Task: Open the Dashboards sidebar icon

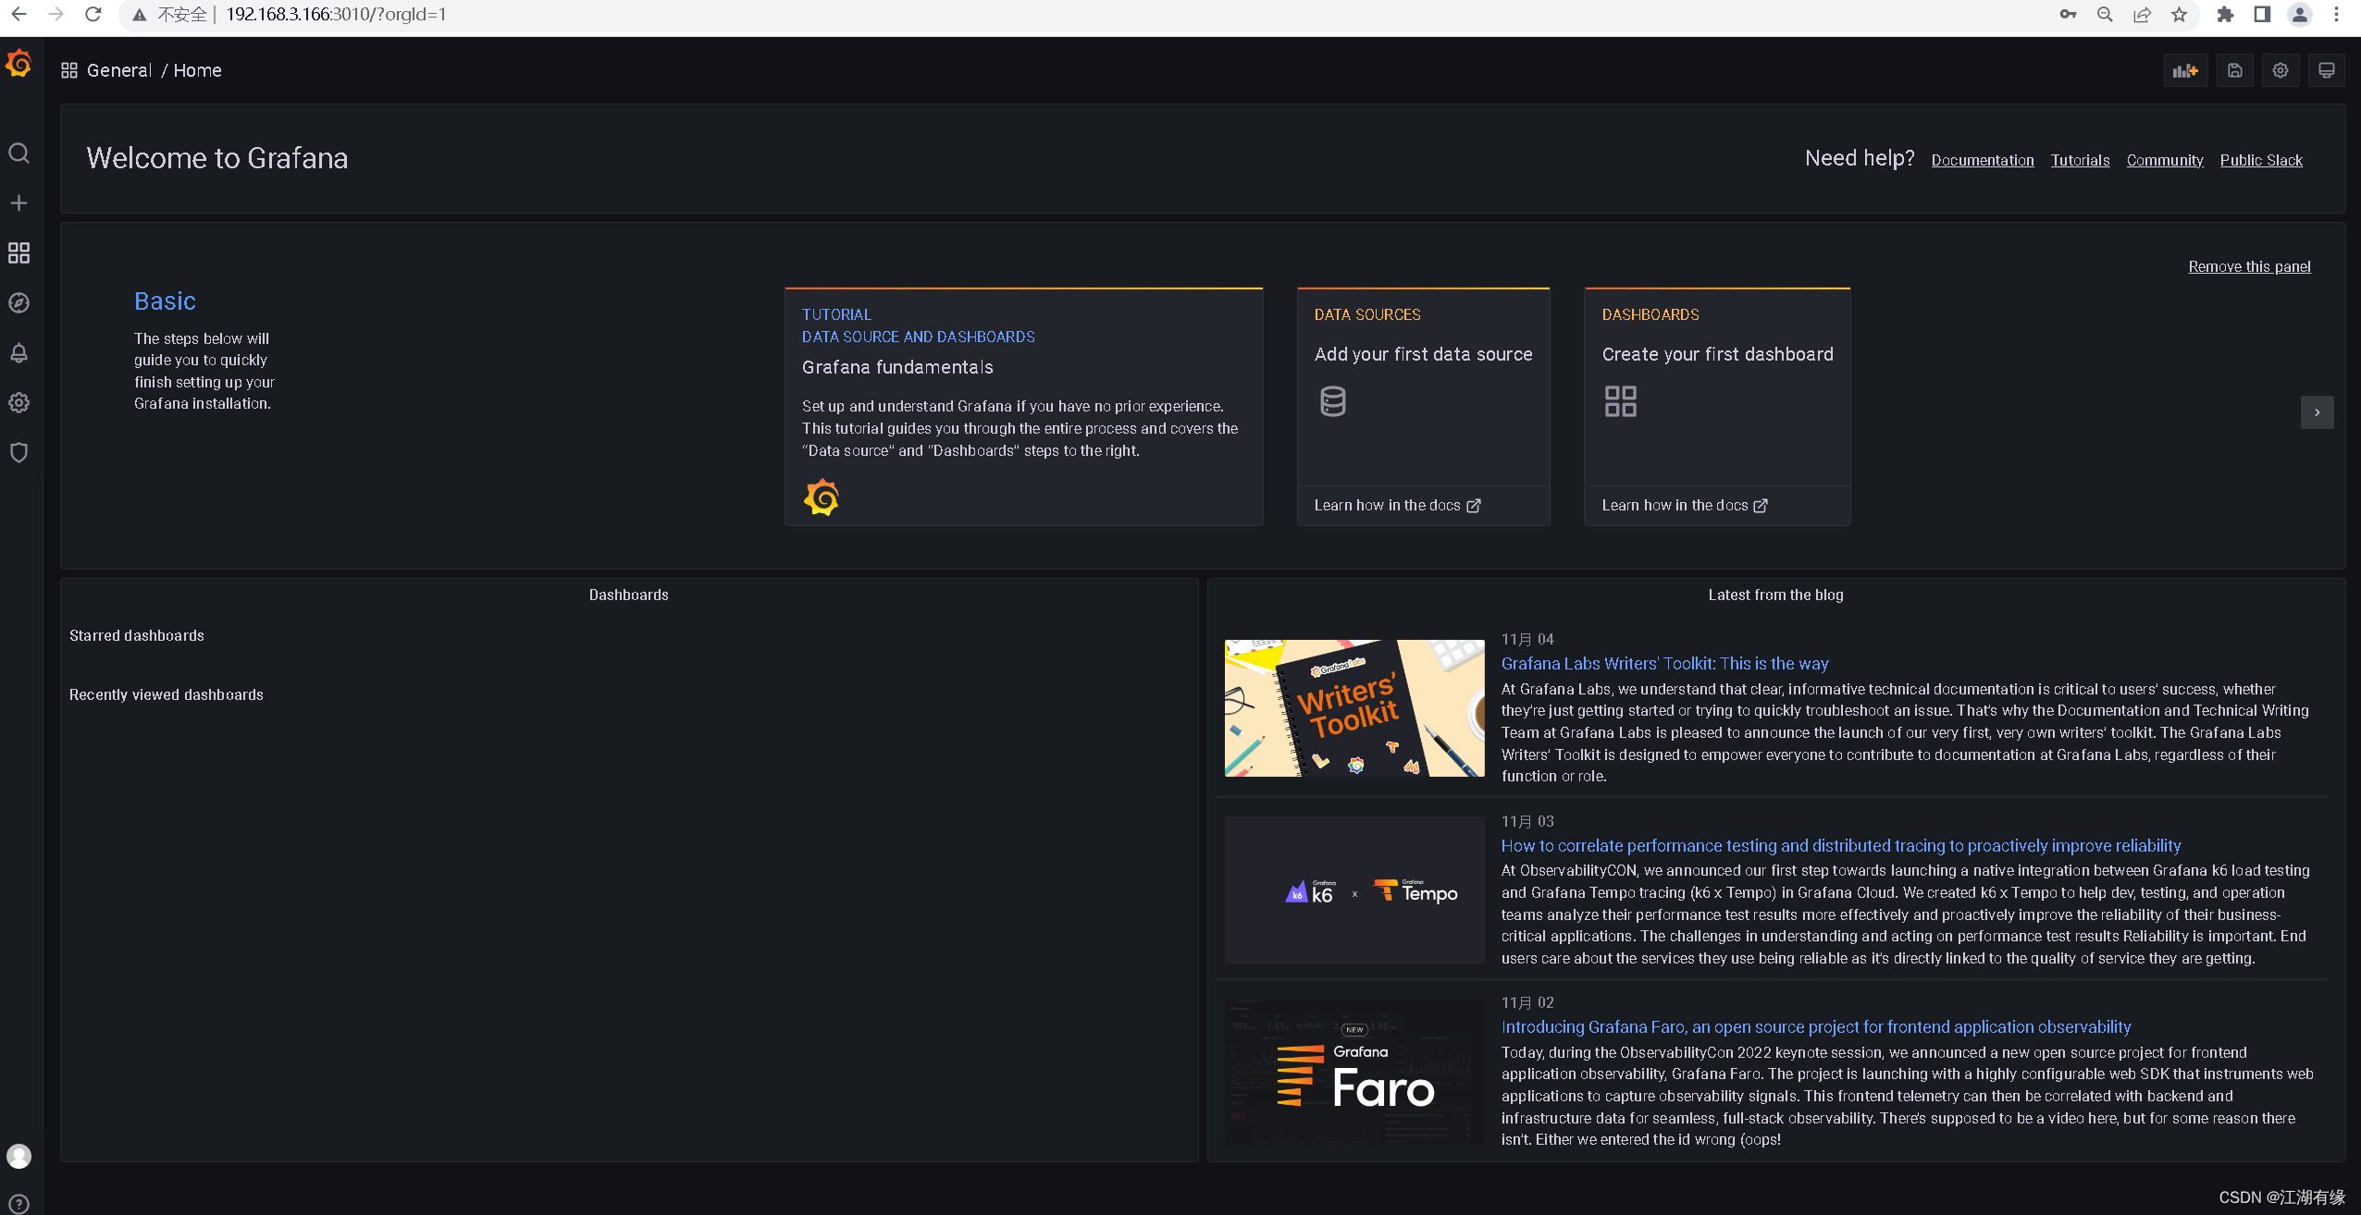Action: click(19, 252)
